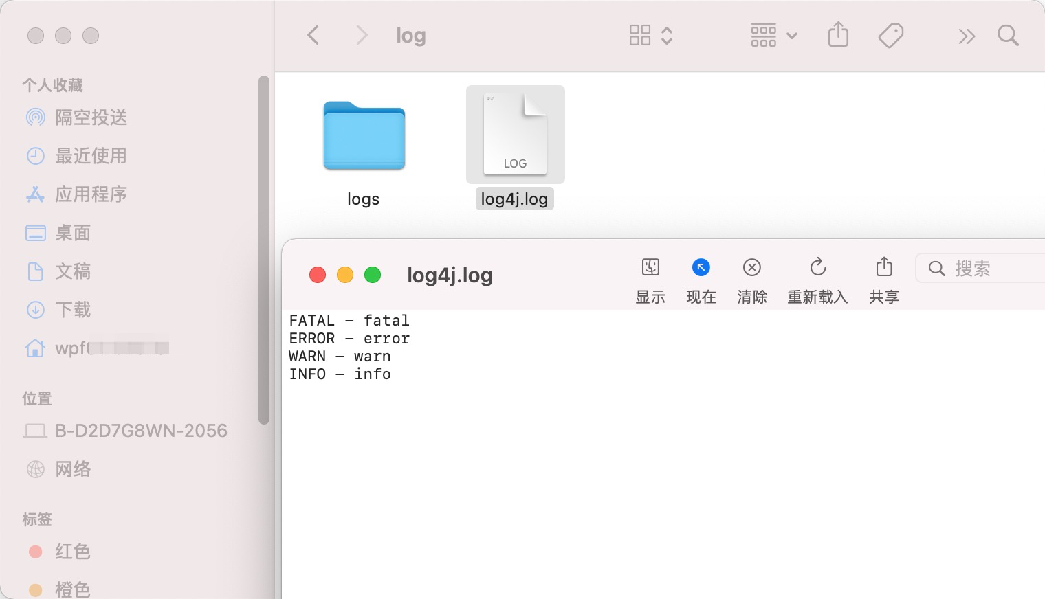The height and width of the screenshot is (599, 1045).
Task: Click 共享 in the Console toolbar
Action: point(884,282)
